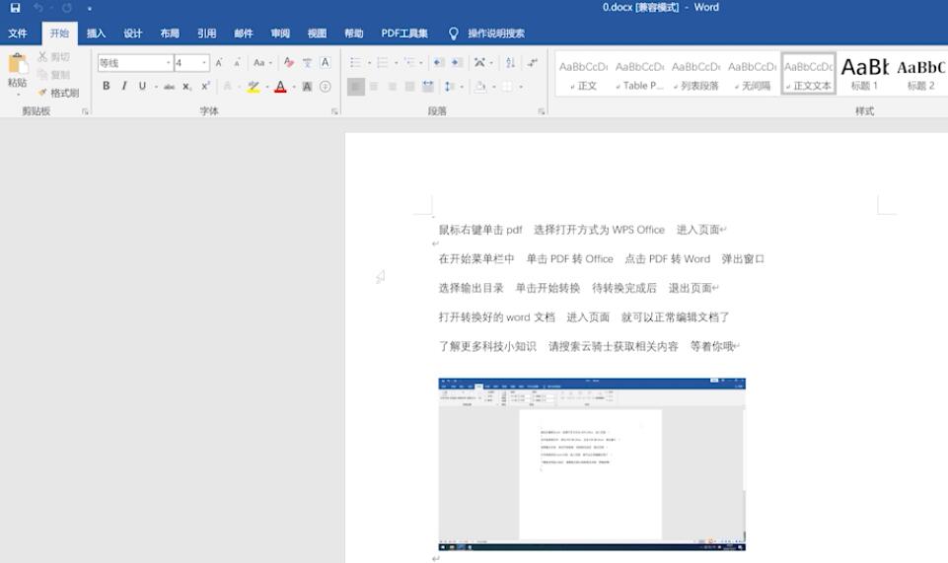Click the 操作说明搜索 search box
Image resolution: width=948 pixels, height=563 pixels.
(x=496, y=34)
